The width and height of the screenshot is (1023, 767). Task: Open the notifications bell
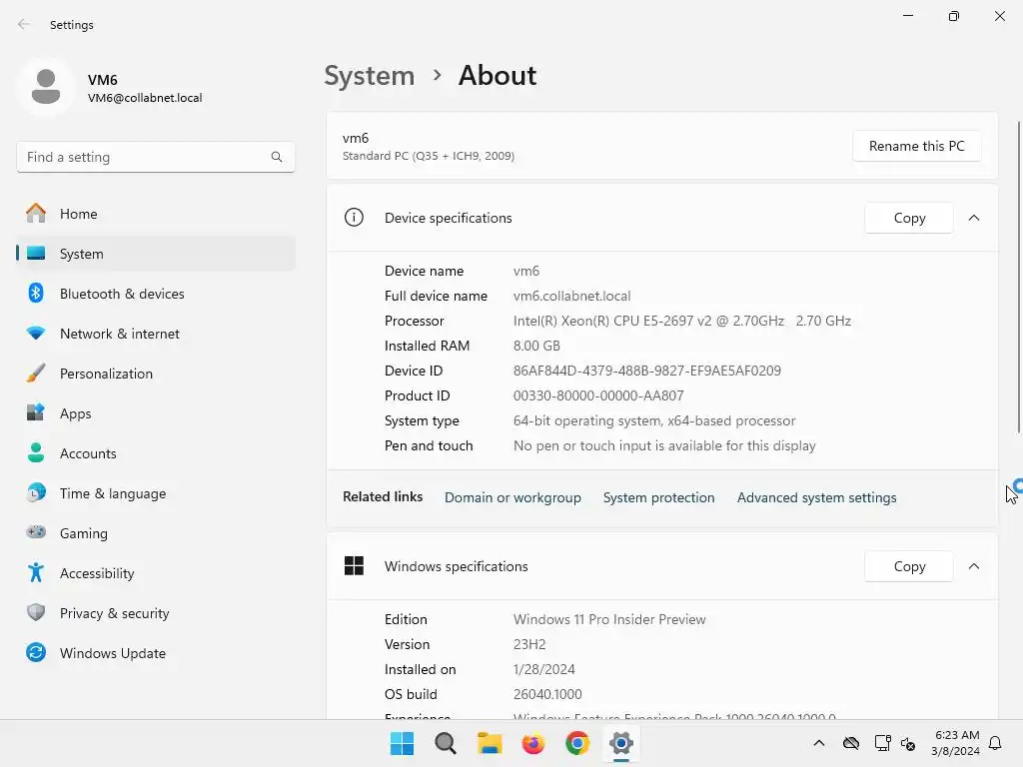(x=996, y=743)
